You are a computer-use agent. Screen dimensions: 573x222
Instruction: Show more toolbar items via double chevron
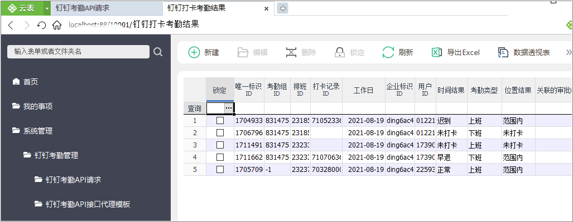[x=569, y=52]
